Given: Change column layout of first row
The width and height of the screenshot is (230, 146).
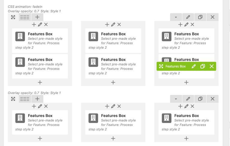Looking at the screenshot, I should [x=25, y=17].
